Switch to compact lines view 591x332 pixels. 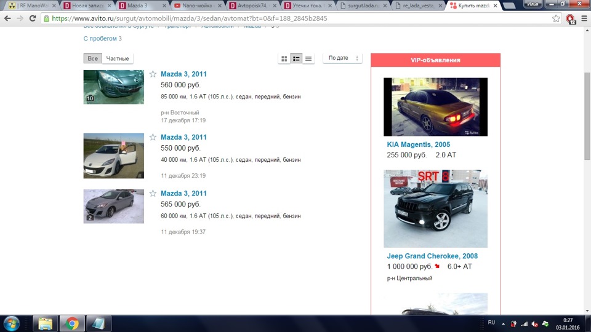click(x=308, y=58)
